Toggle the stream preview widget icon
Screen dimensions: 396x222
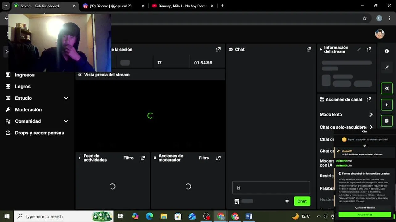pos(386,88)
